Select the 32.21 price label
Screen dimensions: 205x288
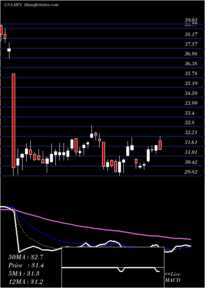191,132
